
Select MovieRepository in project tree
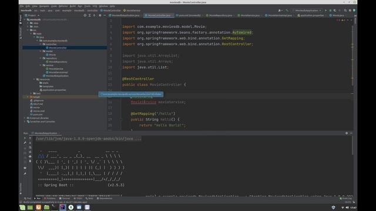click(56, 62)
